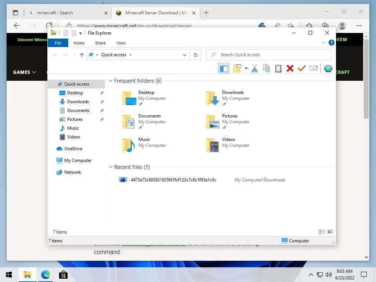Click the teal shell icon in toolbar

pos(328,69)
